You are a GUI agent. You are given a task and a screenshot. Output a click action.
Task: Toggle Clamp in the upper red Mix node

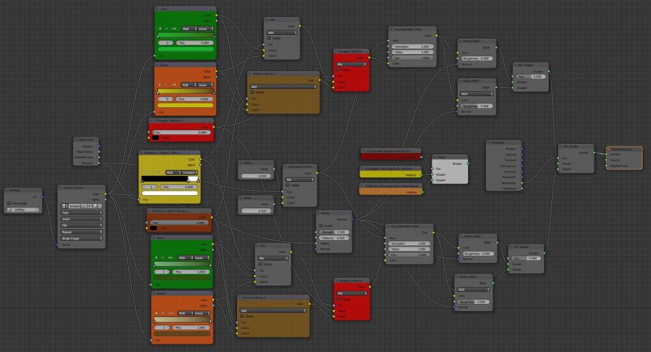[x=339, y=70]
